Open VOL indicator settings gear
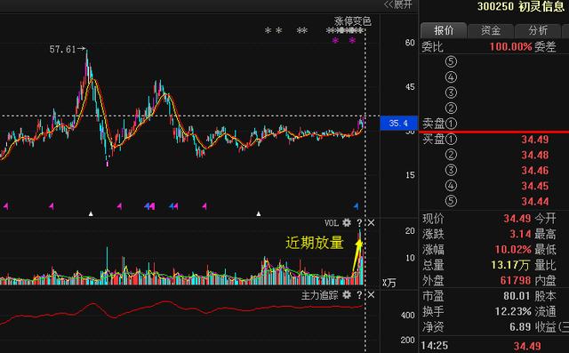569x353 pixels. [347, 223]
